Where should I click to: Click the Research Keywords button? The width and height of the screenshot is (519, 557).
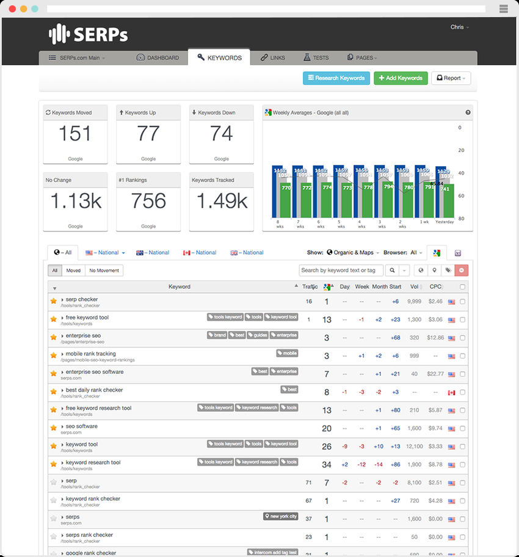point(336,78)
